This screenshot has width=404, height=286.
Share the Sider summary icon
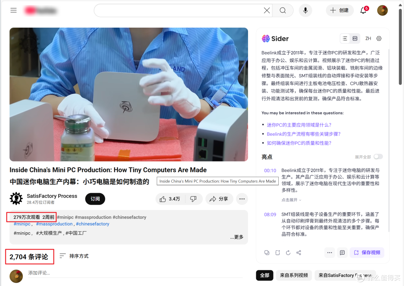tap(299, 252)
